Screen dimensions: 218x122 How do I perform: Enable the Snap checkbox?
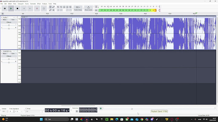26,109
